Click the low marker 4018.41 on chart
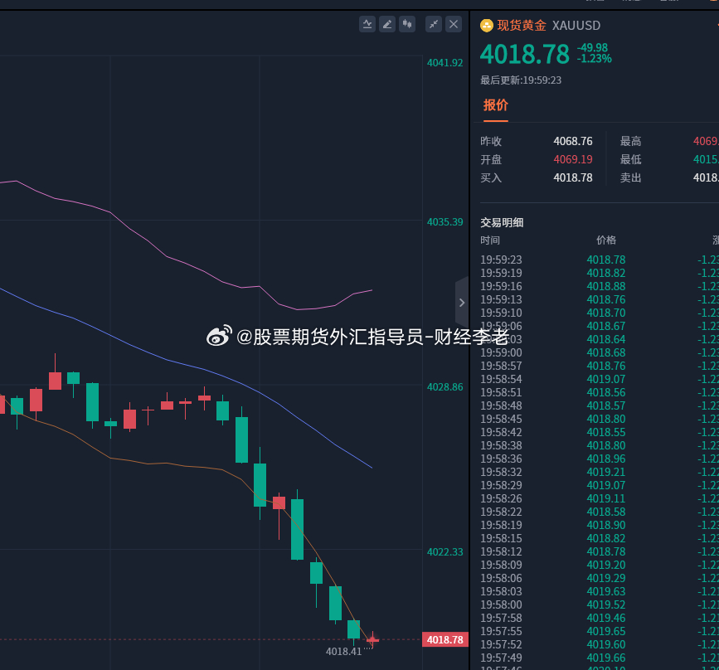719x670 pixels. point(344,652)
